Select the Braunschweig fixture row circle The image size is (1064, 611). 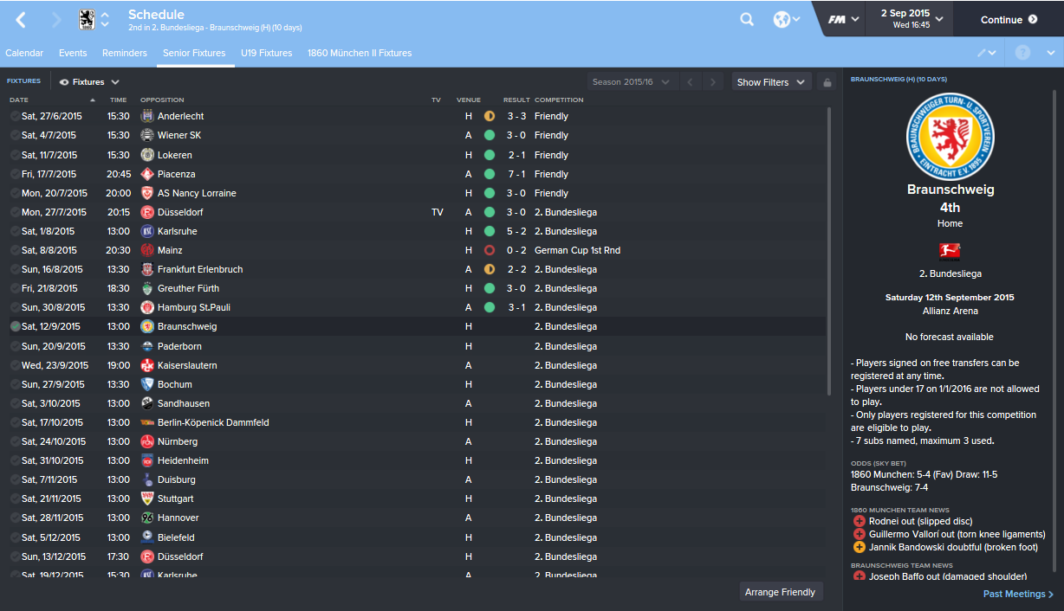tap(15, 326)
